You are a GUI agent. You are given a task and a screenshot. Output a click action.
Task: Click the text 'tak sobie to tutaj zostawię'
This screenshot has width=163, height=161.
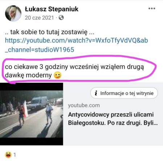coord(49,32)
